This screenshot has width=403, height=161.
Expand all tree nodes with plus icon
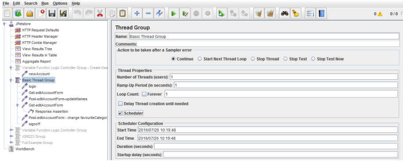137,13
